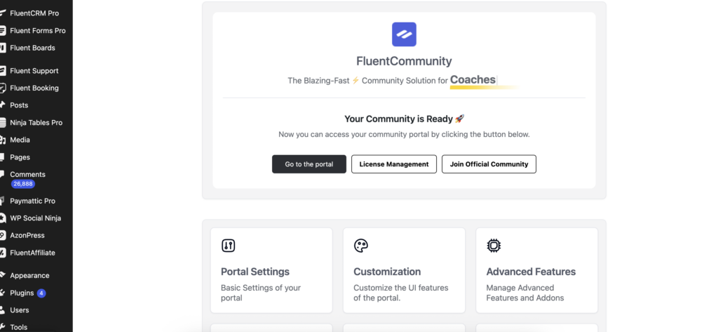
Task: Click the FluentCommunity logo icon
Action: point(404,34)
